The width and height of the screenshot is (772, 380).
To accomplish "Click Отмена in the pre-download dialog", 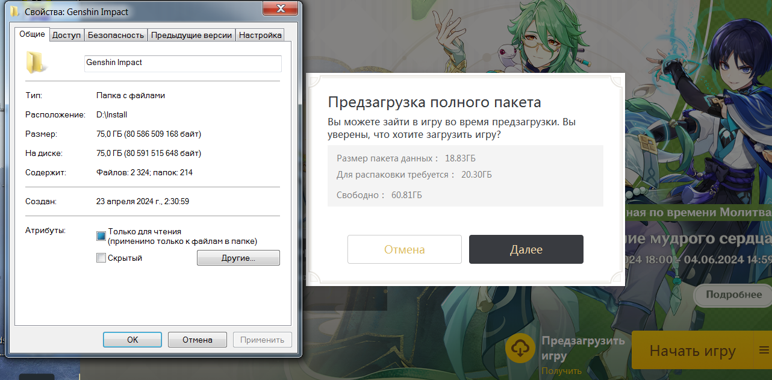I will click(x=405, y=249).
